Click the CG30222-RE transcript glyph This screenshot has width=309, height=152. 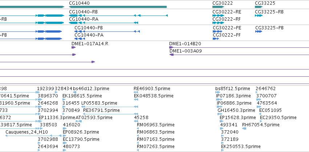click(218, 16)
